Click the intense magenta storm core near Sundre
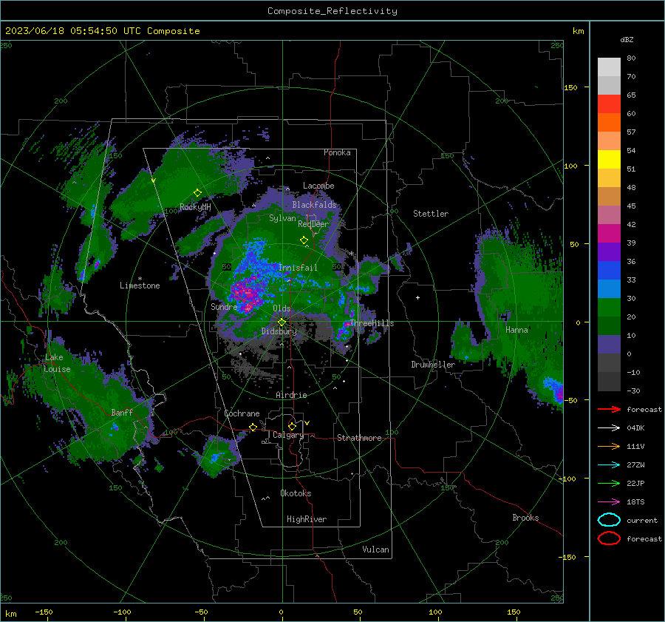This screenshot has height=622, width=665. point(248,295)
